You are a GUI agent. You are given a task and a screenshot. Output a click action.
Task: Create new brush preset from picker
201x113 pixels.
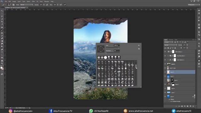139,49
